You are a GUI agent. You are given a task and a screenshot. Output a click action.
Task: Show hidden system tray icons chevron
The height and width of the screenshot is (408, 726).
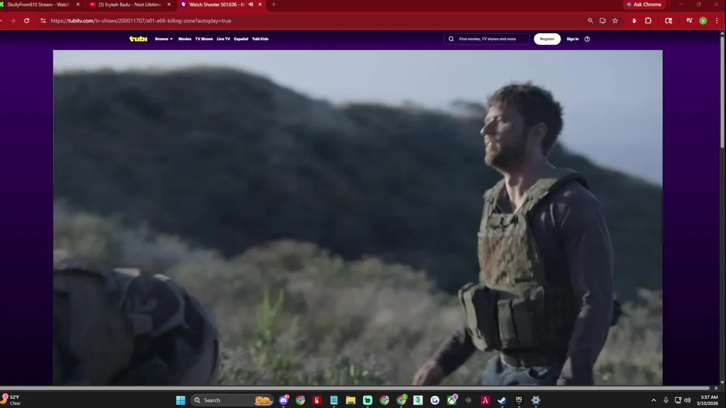pos(653,400)
